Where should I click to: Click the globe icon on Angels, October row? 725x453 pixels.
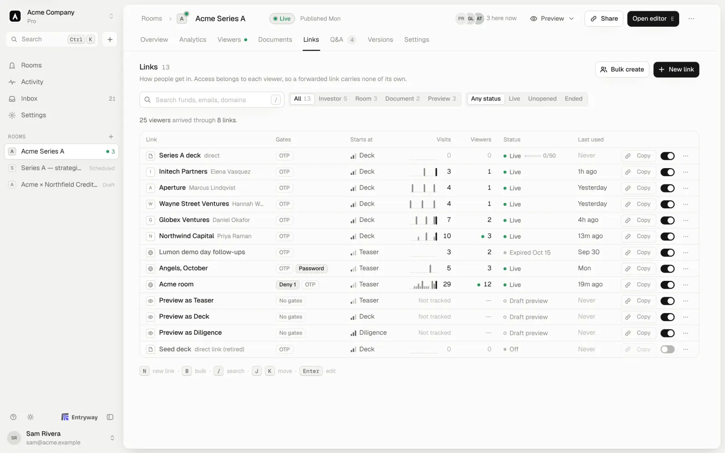tap(150, 269)
